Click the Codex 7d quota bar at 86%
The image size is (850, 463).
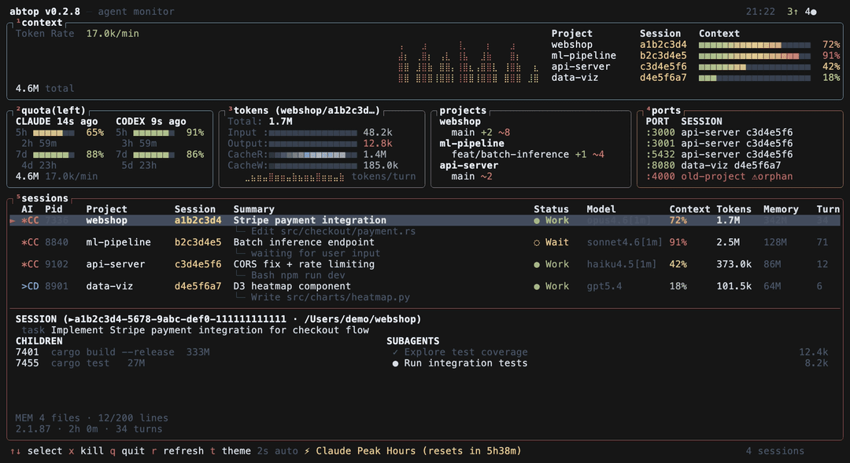pyautogui.click(x=154, y=155)
